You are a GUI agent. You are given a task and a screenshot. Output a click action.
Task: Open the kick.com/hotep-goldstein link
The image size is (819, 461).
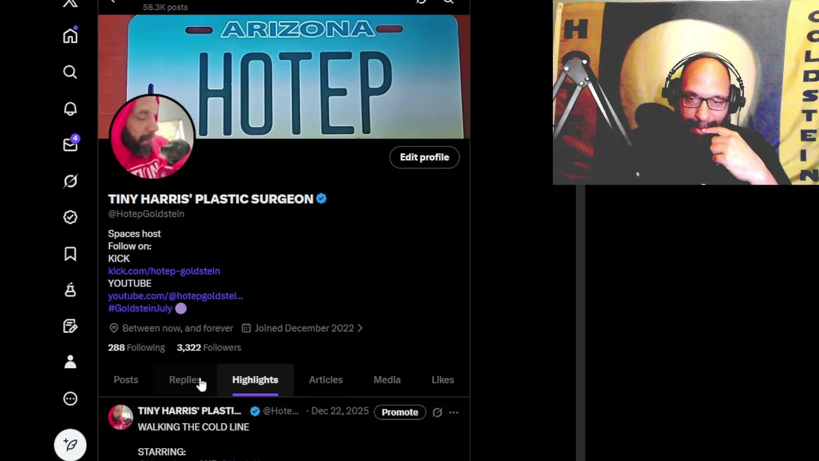[164, 271]
